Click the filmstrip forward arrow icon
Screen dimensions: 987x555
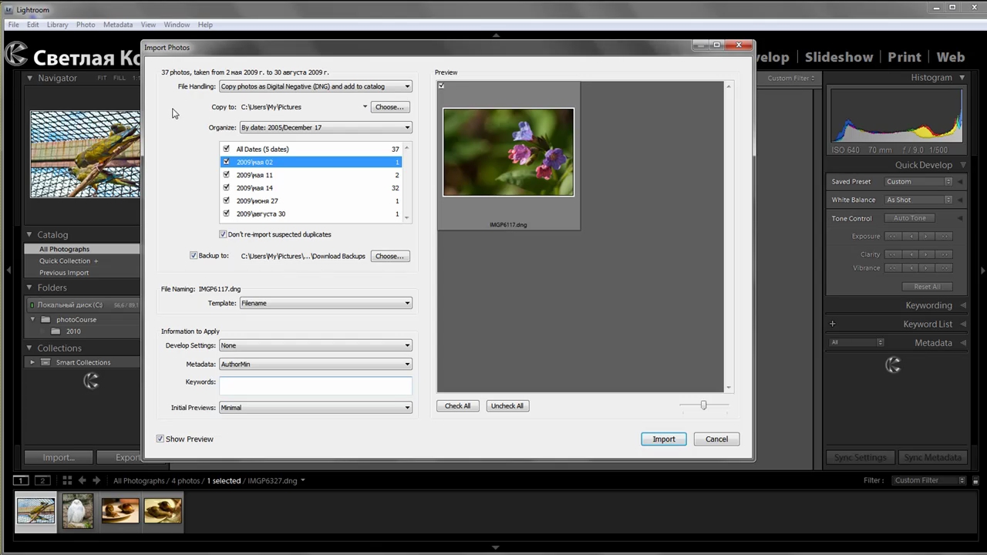click(96, 480)
